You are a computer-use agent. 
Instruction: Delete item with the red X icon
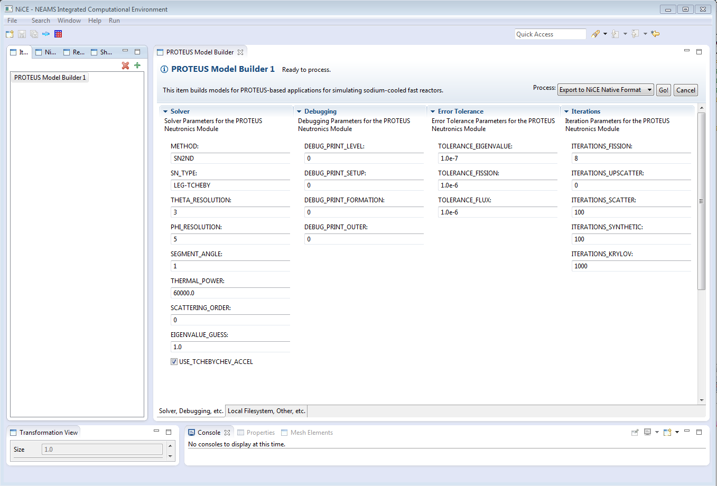click(125, 66)
